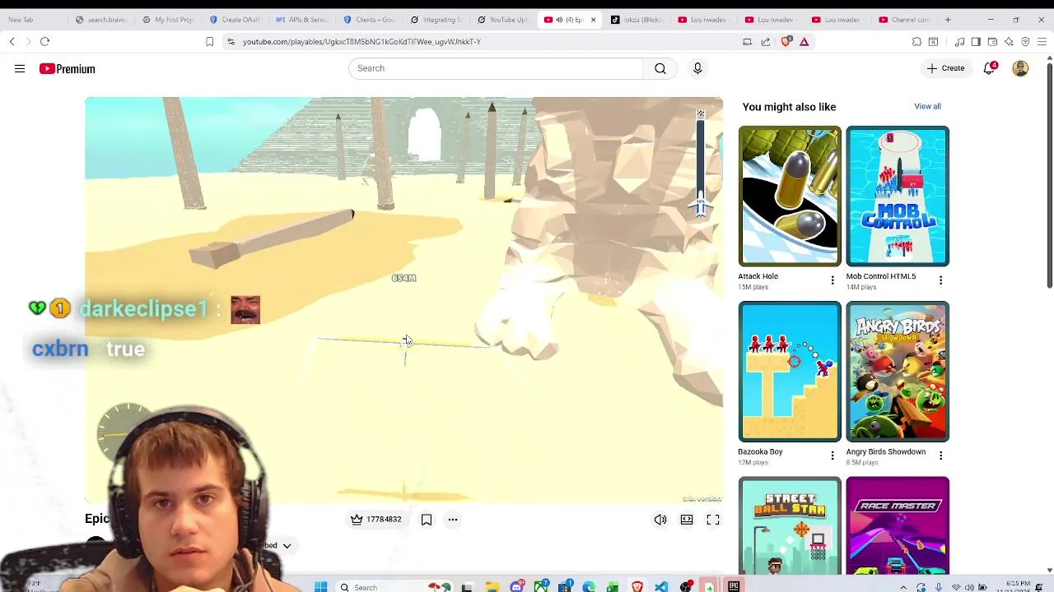1054x592 pixels.
Task: Switch to the New Tab tab
Action: [33, 20]
